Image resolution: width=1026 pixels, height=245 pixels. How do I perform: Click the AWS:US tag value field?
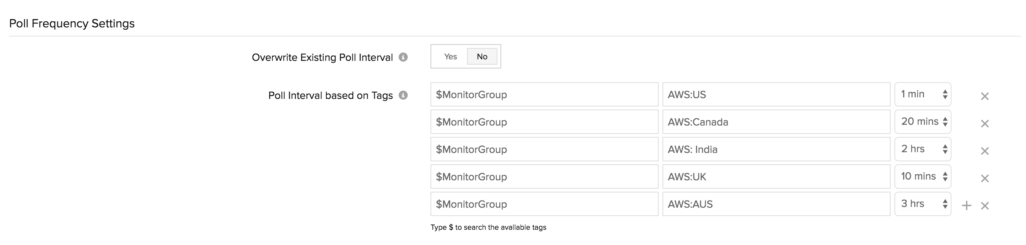point(777,94)
